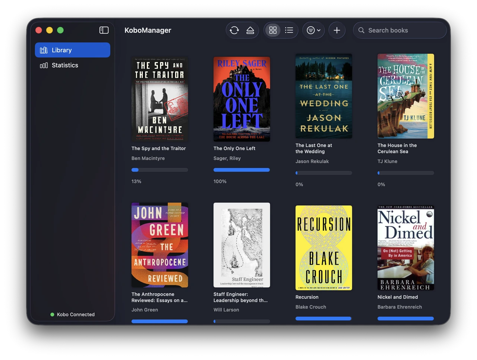Click the title 'The House in the Cerulean Sea'
This screenshot has height=360, width=477.
397,148
